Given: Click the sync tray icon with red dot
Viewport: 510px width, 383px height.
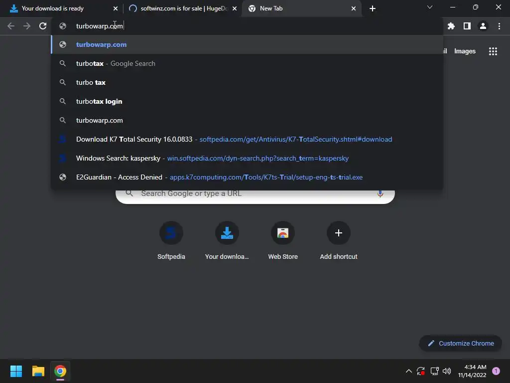Looking at the screenshot, I should click(x=420, y=371).
